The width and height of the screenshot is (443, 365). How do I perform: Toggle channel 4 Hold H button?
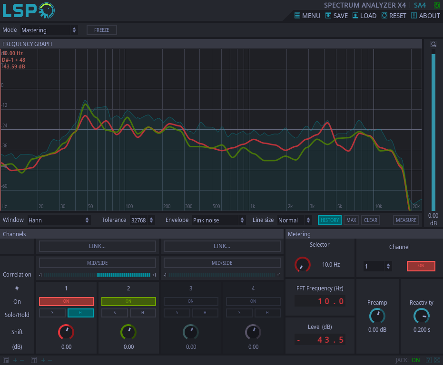point(267,313)
